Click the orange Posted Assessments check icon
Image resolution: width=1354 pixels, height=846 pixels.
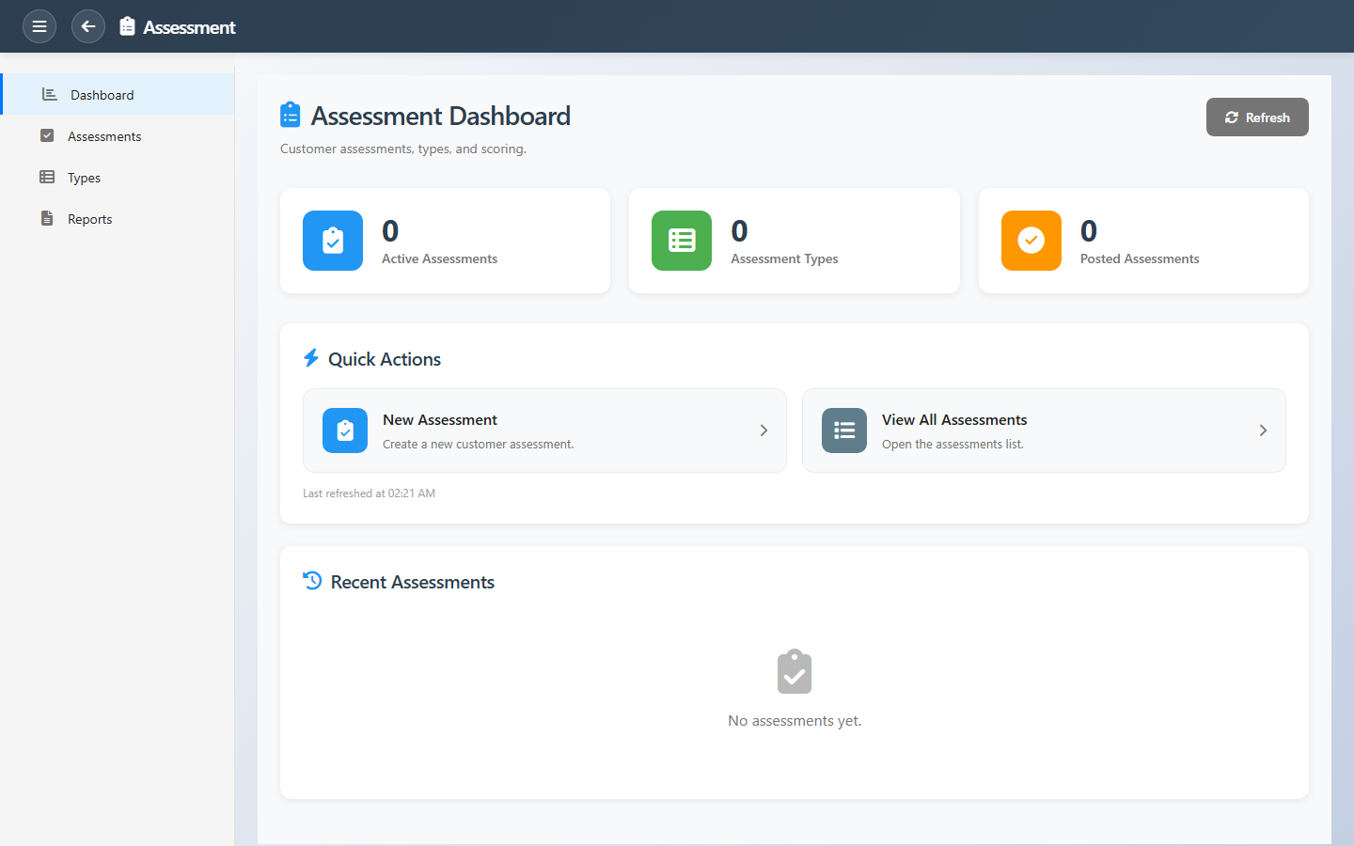pos(1031,241)
